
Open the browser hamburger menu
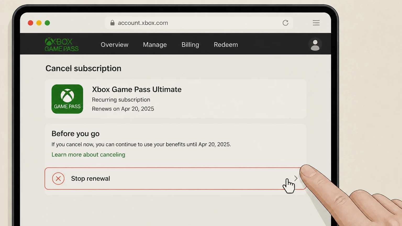tap(316, 23)
